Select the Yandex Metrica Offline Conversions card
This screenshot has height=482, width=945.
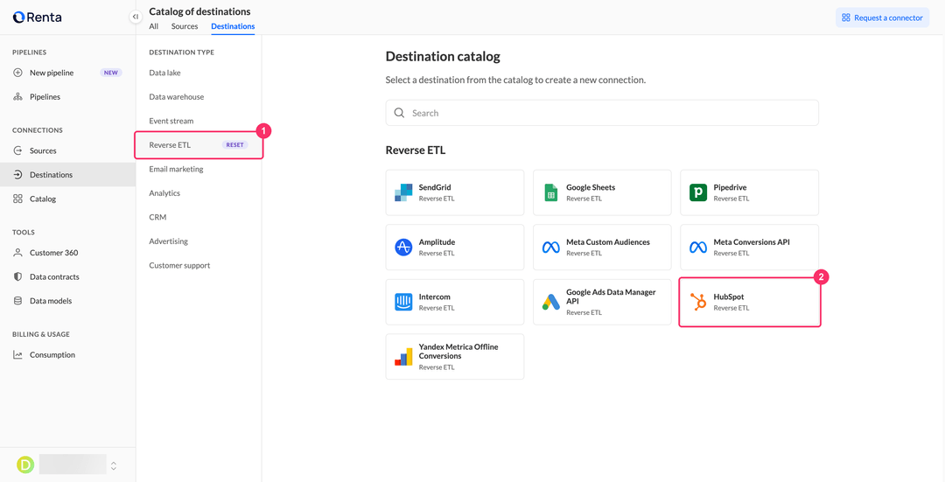coord(454,357)
